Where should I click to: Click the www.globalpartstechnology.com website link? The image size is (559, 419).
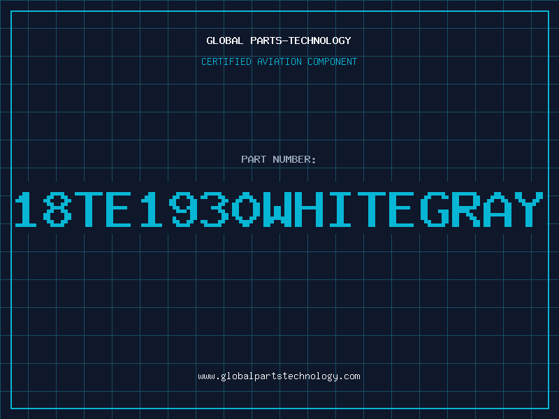coord(279,376)
